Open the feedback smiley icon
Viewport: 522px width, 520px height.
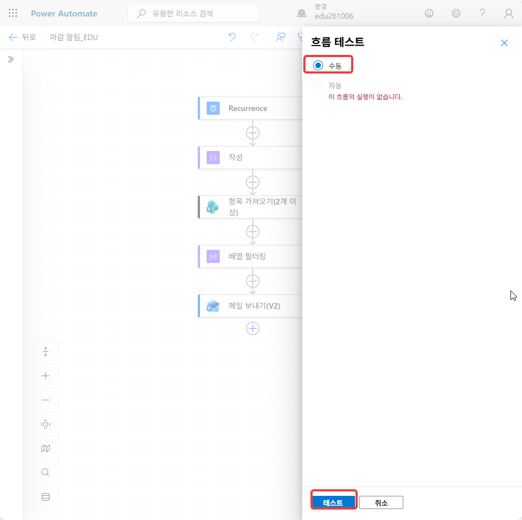click(x=429, y=13)
